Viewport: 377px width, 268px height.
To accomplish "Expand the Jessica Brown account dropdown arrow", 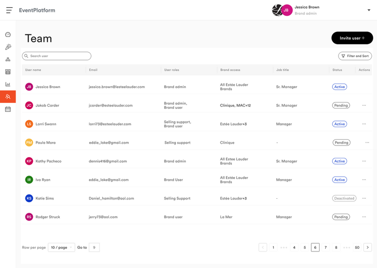I will [369, 10].
